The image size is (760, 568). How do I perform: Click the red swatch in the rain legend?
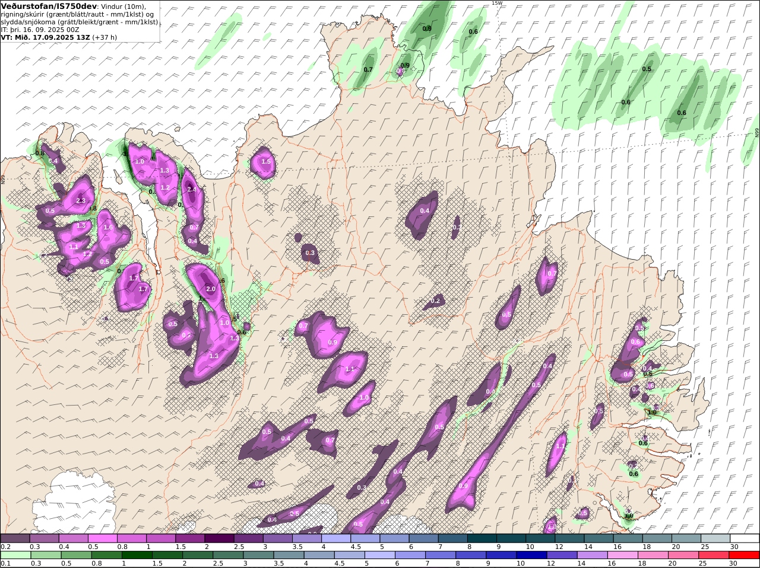click(x=745, y=555)
